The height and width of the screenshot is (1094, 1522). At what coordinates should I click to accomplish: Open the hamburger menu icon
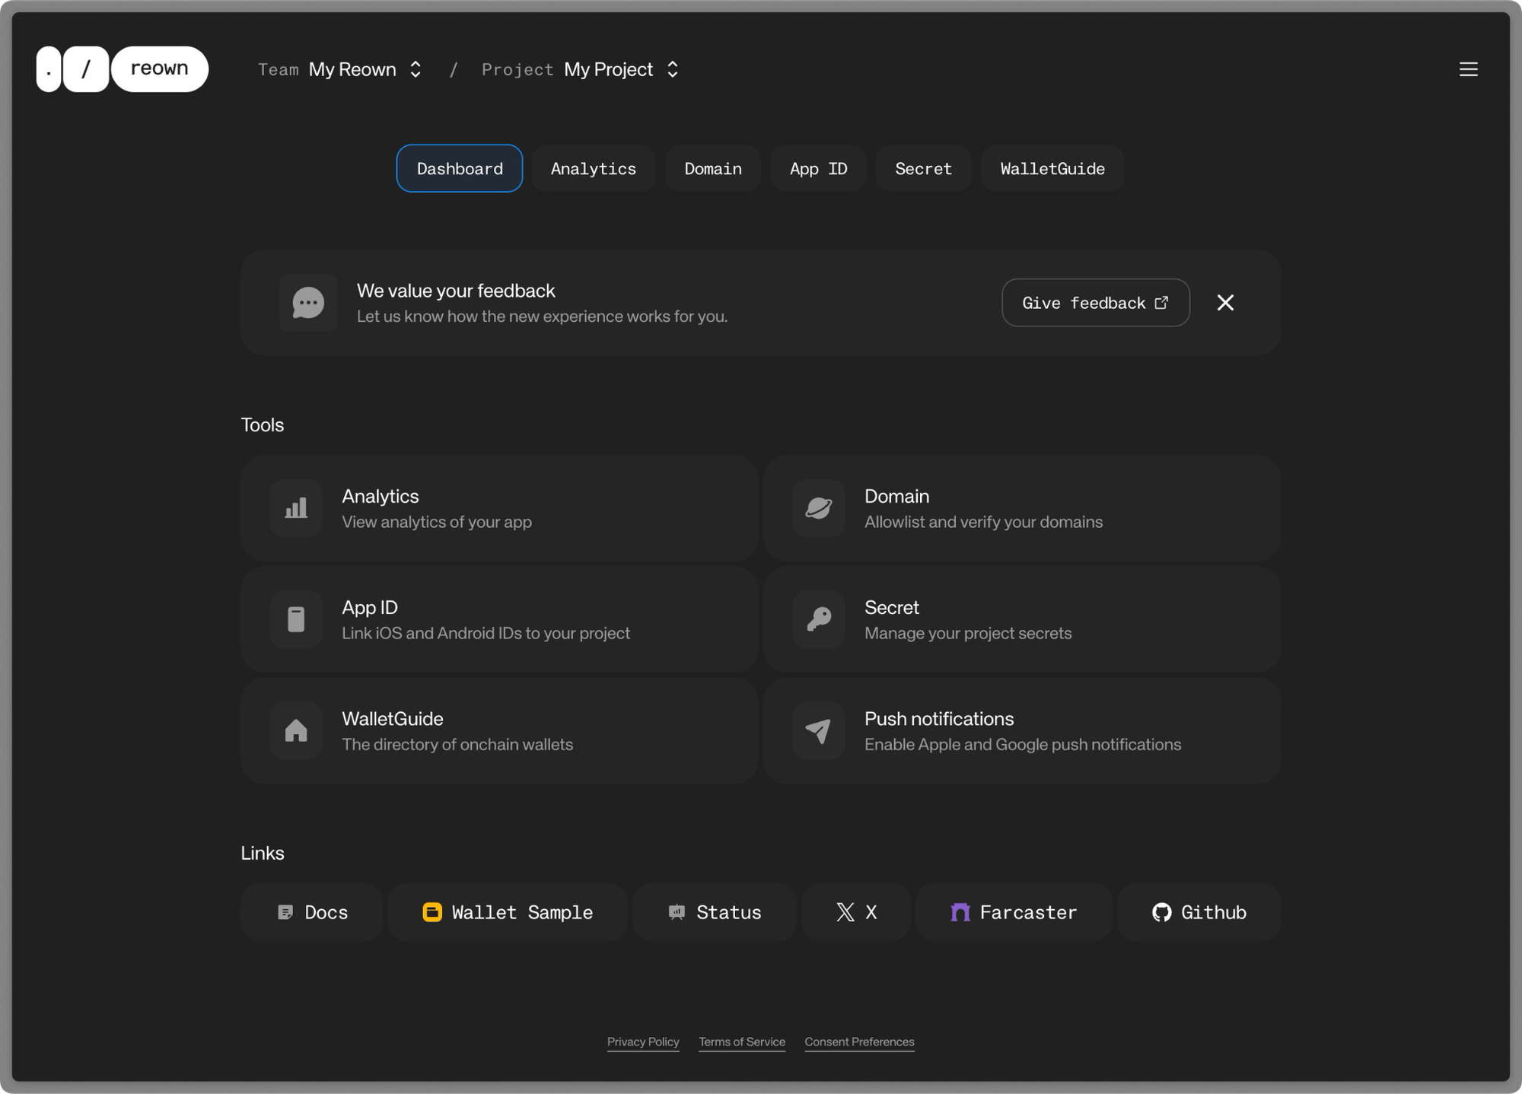point(1468,69)
